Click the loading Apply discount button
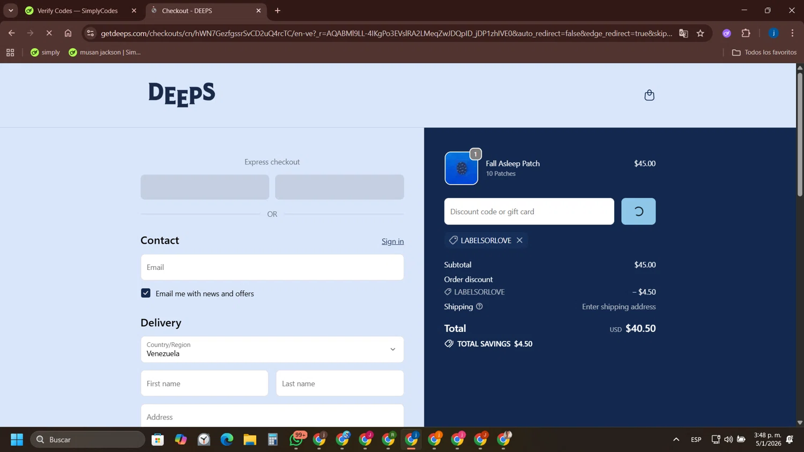The height and width of the screenshot is (452, 804). pyautogui.click(x=638, y=212)
